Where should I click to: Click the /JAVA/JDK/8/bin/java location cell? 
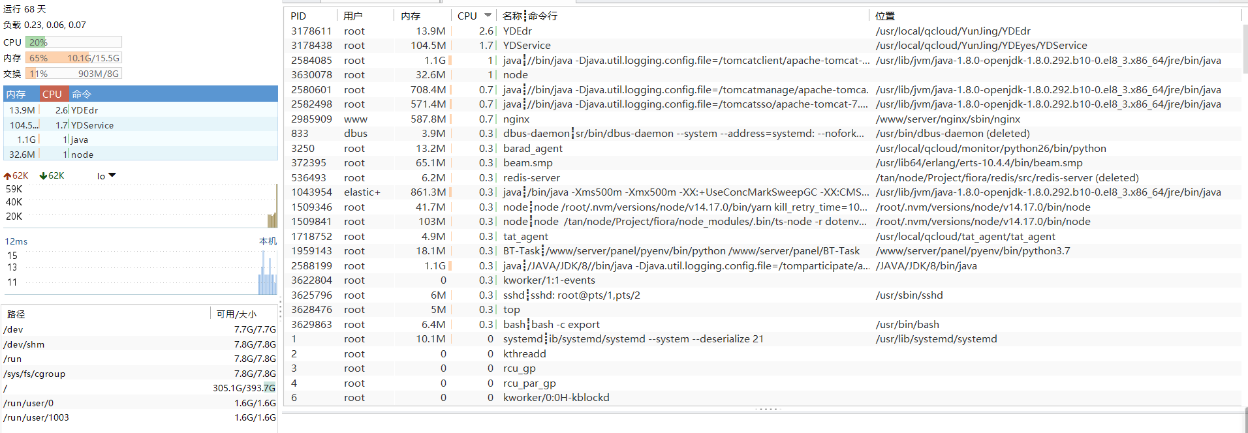(x=926, y=265)
